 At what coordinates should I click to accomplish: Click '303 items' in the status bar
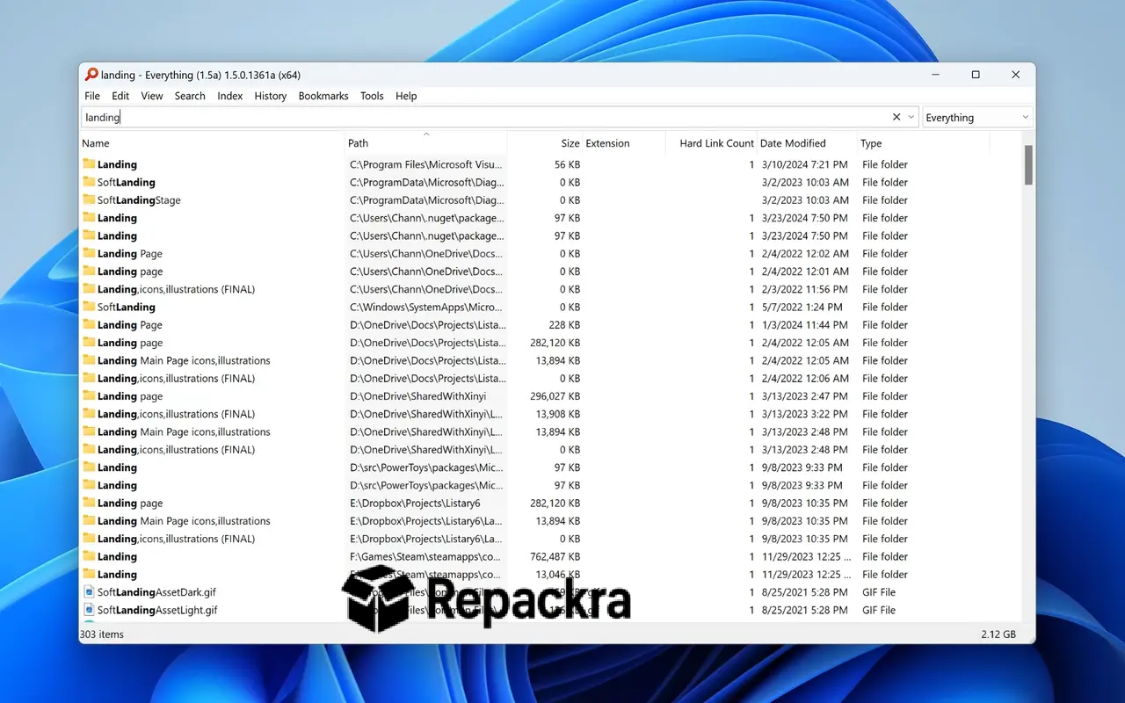click(102, 634)
